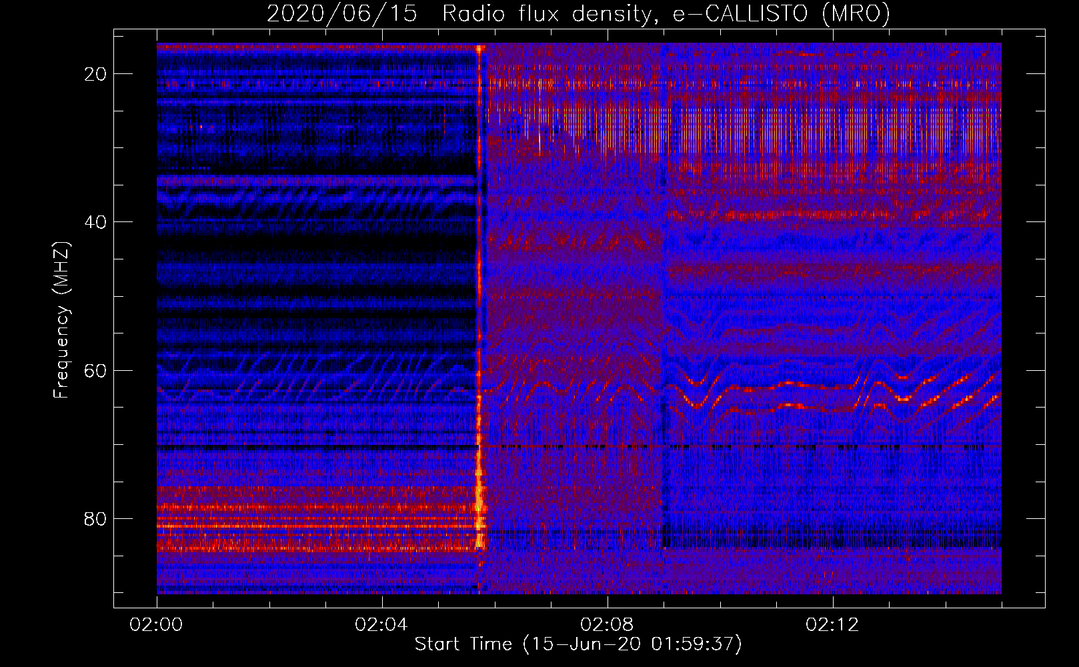1079x667 pixels.
Task: Click the "Start Time (15-Jun-20 01:59:37)" x-axis label
Action: (x=578, y=644)
